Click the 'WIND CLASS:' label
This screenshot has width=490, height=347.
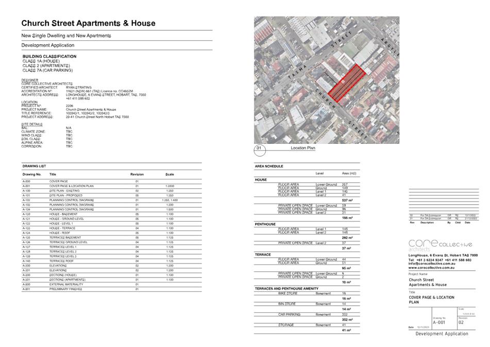coord(31,136)
